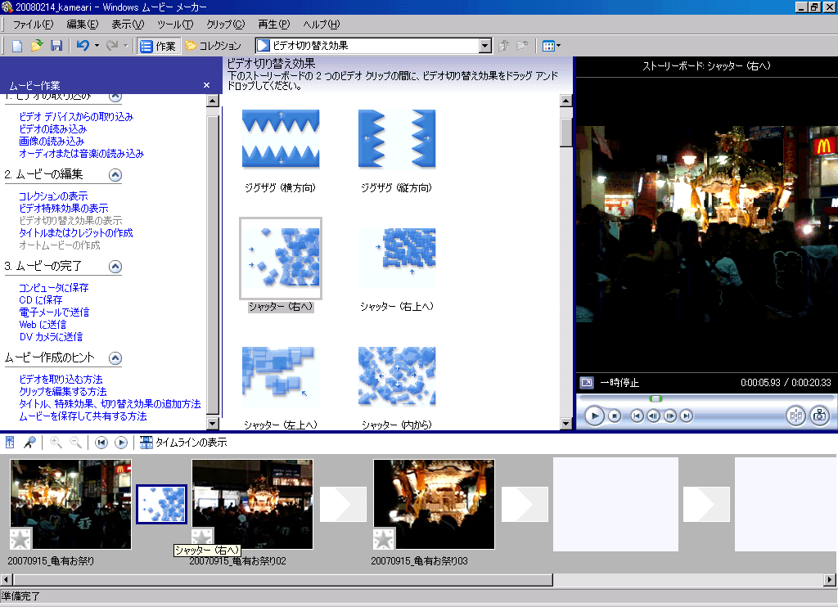
Task: Click the preview seek bar slider
Action: tap(656, 398)
